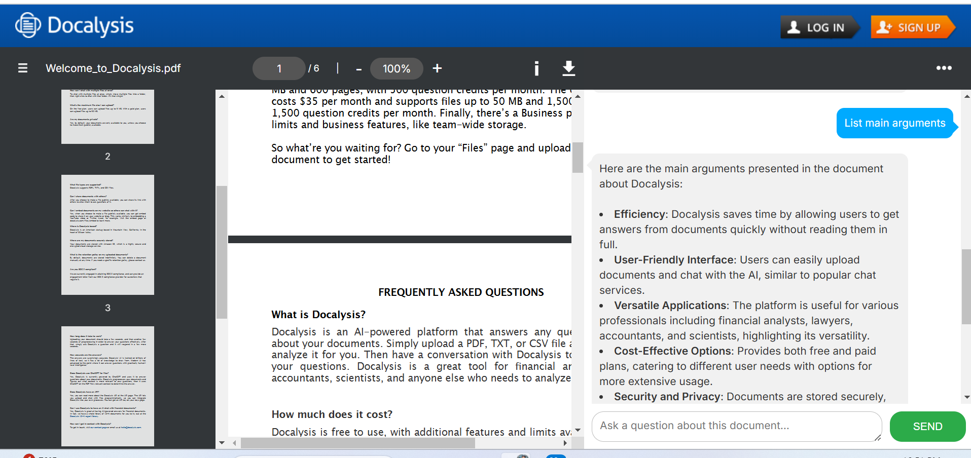Zoom in with the plus icon

pyautogui.click(x=437, y=68)
